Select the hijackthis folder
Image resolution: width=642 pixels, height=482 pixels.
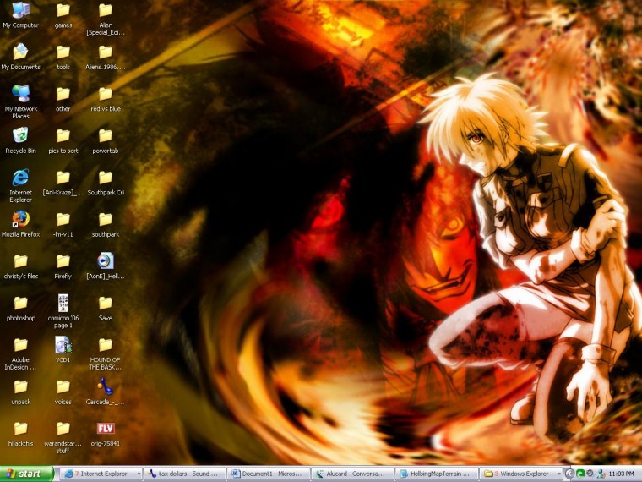pyautogui.click(x=20, y=434)
